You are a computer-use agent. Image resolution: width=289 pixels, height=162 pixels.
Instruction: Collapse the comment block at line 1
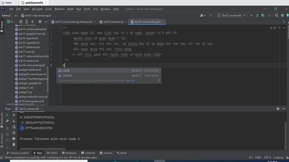click(x=61, y=27)
